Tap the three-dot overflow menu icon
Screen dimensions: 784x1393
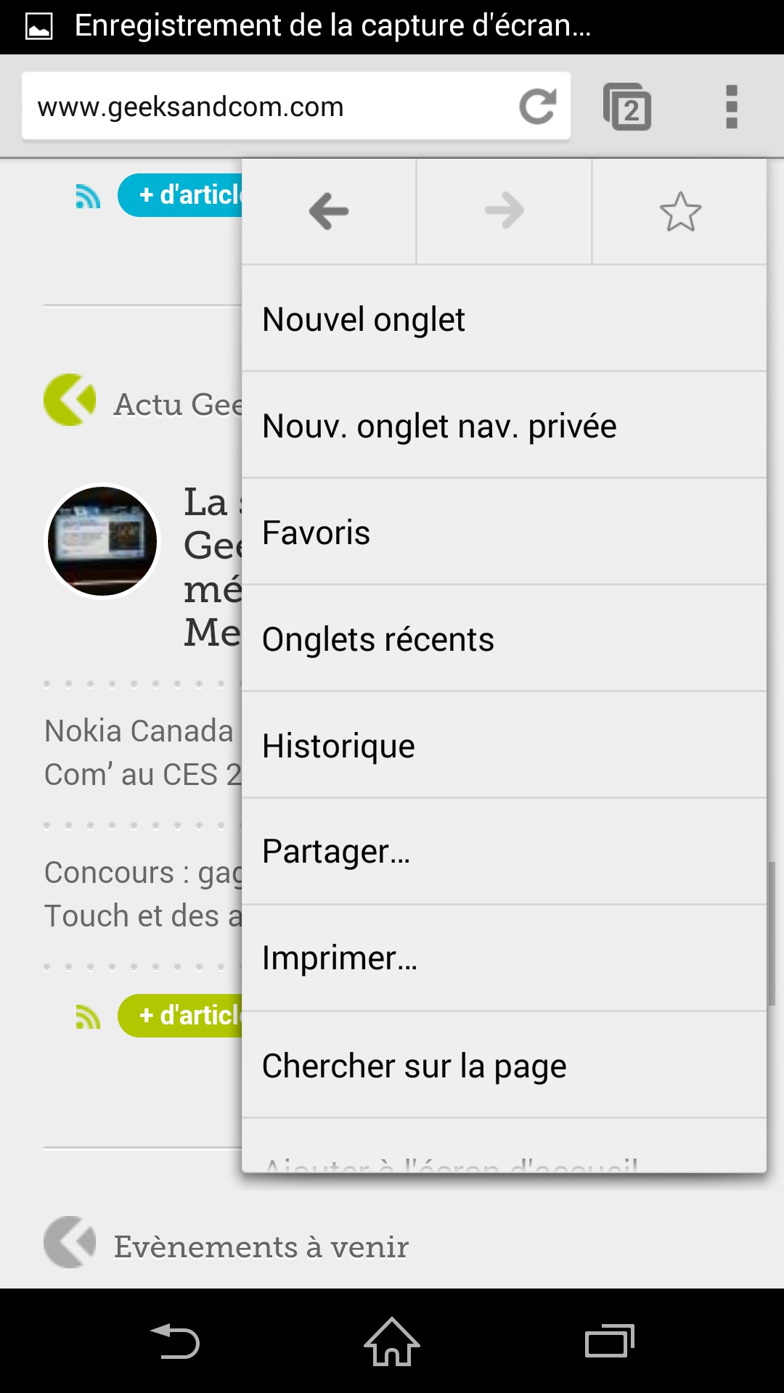point(731,107)
